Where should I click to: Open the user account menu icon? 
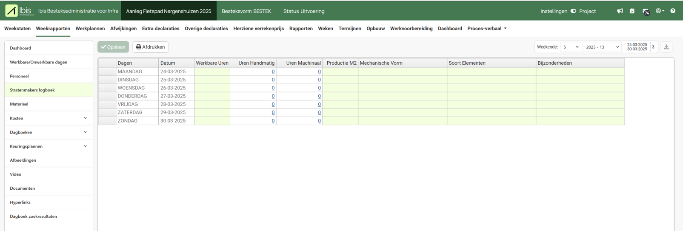tap(660, 11)
